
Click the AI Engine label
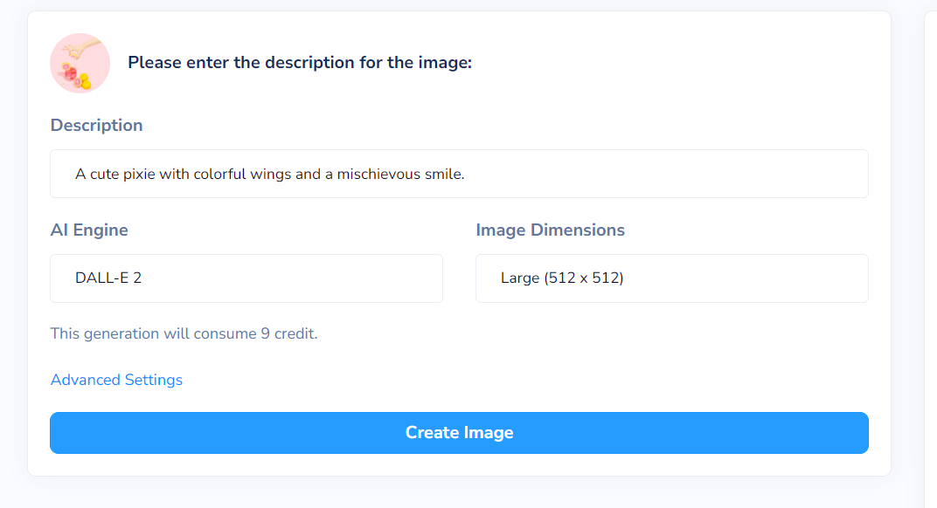(89, 230)
